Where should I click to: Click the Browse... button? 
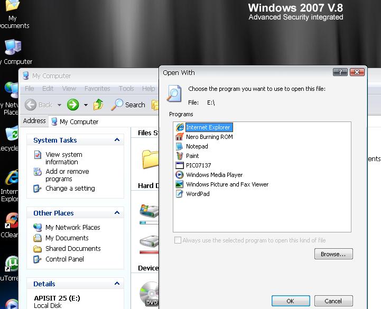(x=333, y=254)
